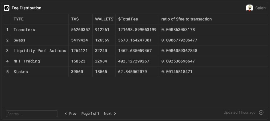Image resolution: width=270 pixels, height=121 pixels.
Task: Click total fee 121698.899053199
Action: [137, 30]
